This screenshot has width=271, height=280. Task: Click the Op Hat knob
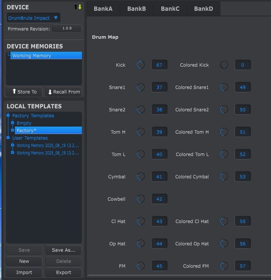click(x=141, y=244)
